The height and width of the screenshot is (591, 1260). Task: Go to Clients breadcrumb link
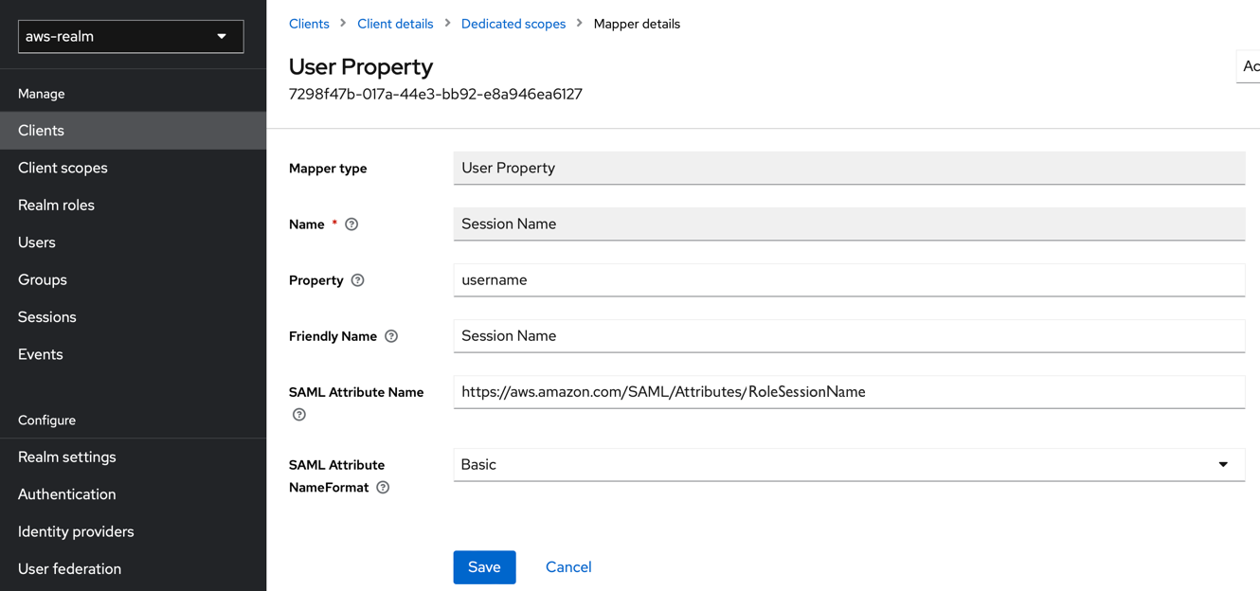309,24
